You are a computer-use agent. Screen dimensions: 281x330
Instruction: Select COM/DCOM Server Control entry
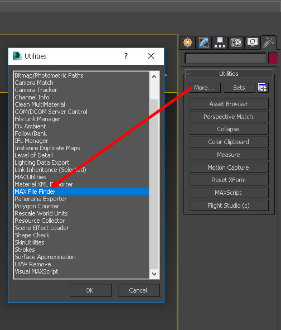(81, 112)
